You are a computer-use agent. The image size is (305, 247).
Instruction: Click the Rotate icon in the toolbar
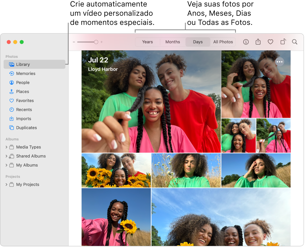coord(283,42)
